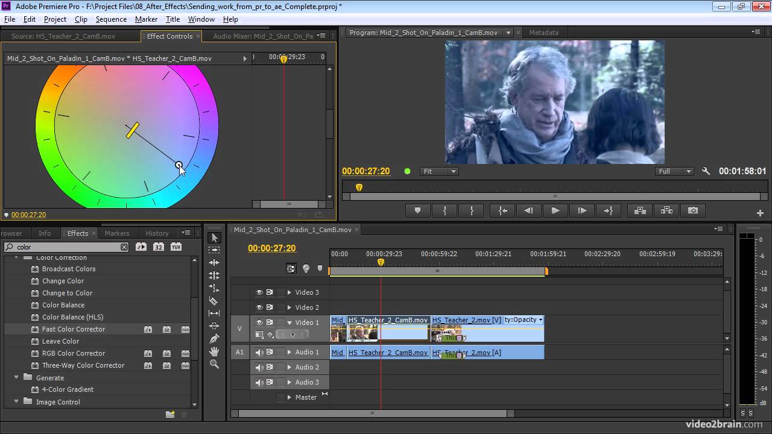
Task: Expand Master audio track
Action: click(289, 397)
